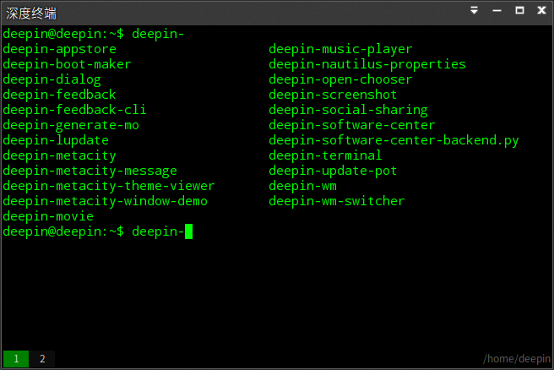Close the terminal window
This screenshot has width=554, height=370.
click(541, 10)
